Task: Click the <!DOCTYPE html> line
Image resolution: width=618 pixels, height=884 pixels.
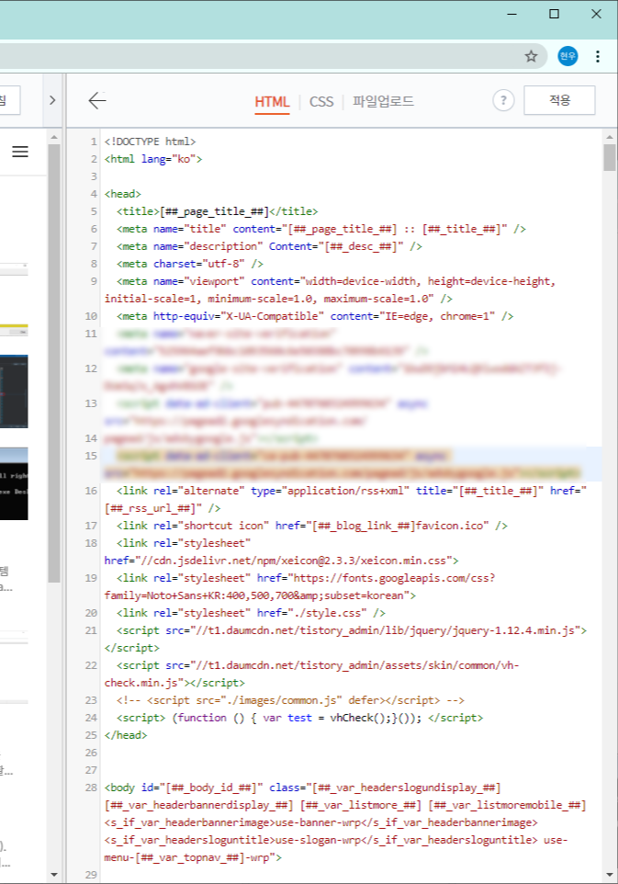Action: pos(150,142)
